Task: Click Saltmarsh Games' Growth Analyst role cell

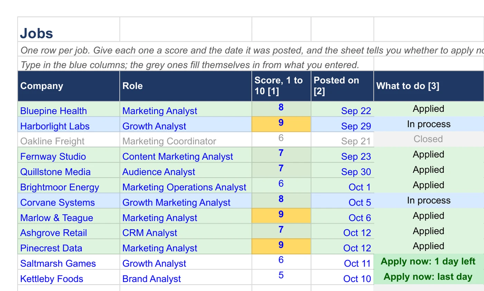Action: pos(186,262)
